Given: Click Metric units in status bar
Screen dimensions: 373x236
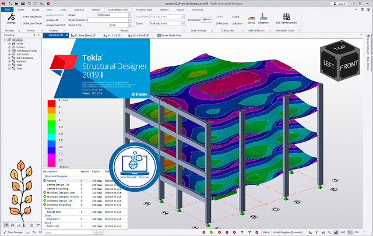Looking at the screenshot, I should point(266,232).
